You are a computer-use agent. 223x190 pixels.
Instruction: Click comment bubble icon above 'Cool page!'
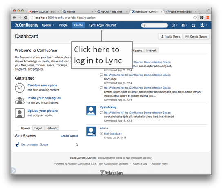101,75
